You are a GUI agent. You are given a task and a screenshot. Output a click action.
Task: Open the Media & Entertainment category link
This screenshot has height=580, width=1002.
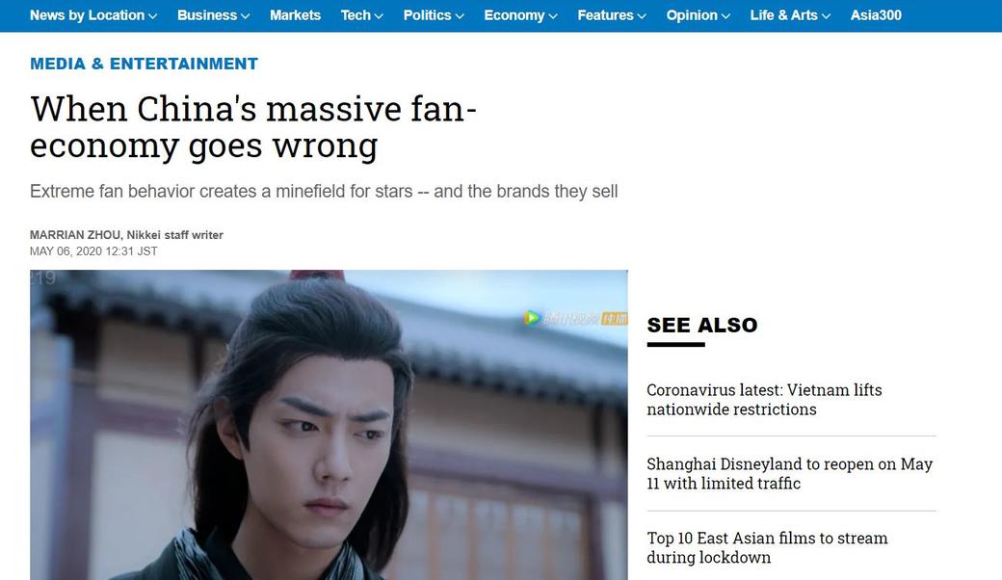pos(144,64)
